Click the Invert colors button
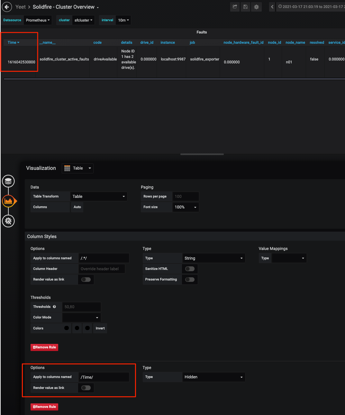The height and width of the screenshot is (415, 345). click(x=100, y=328)
